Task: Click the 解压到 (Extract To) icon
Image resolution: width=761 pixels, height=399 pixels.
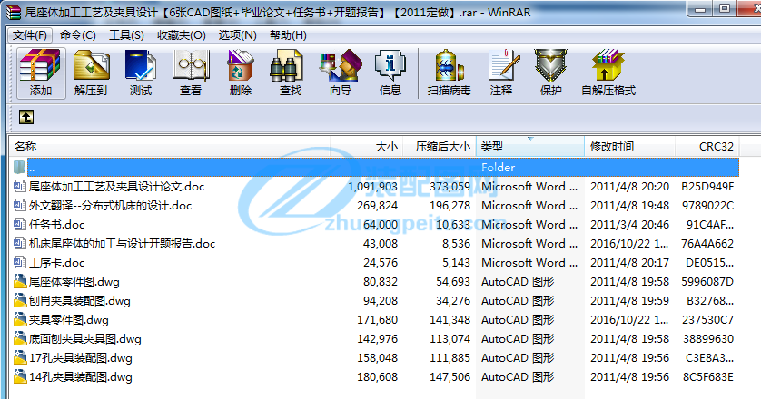Action: click(91, 73)
